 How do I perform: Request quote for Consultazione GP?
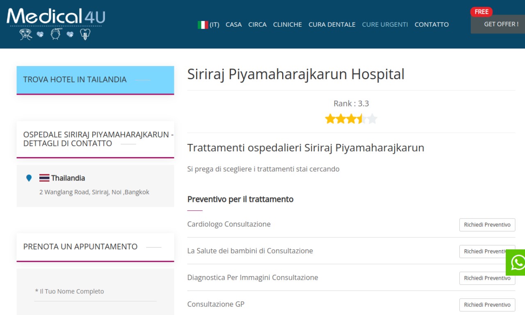(x=487, y=305)
